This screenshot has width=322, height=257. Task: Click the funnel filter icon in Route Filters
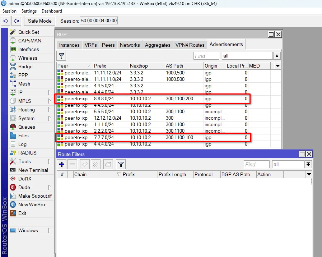coord(121,164)
